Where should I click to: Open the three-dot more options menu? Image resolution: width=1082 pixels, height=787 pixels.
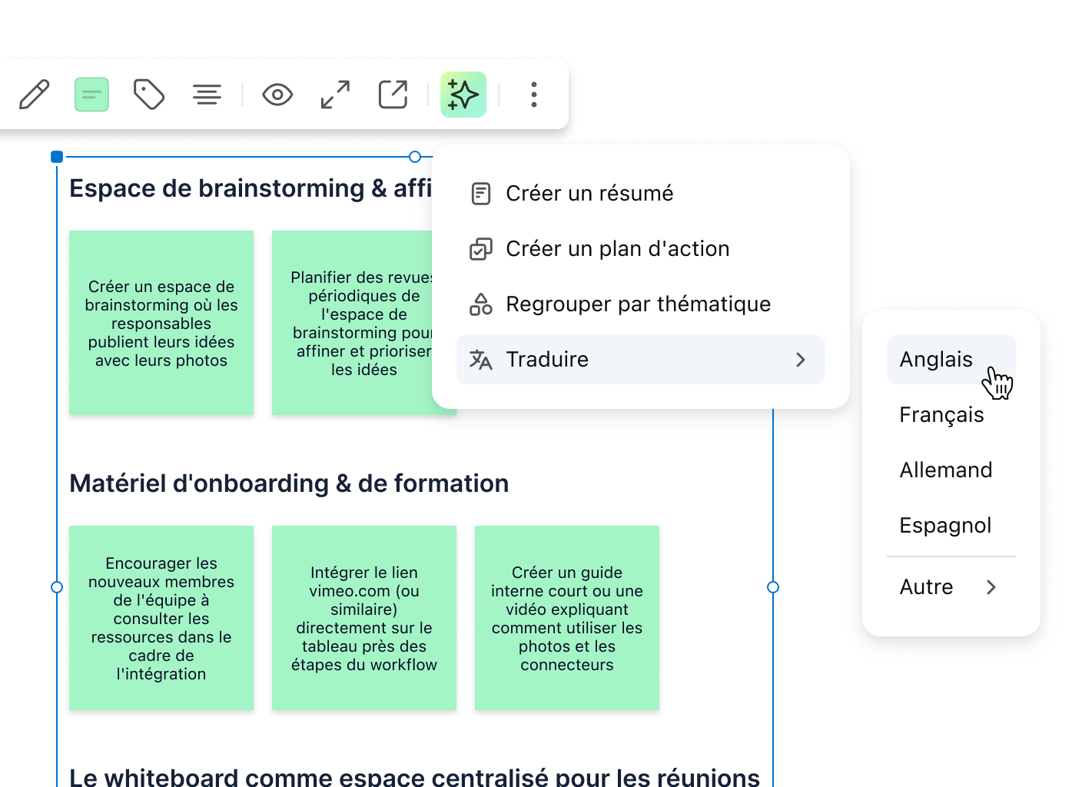pyautogui.click(x=534, y=95)
